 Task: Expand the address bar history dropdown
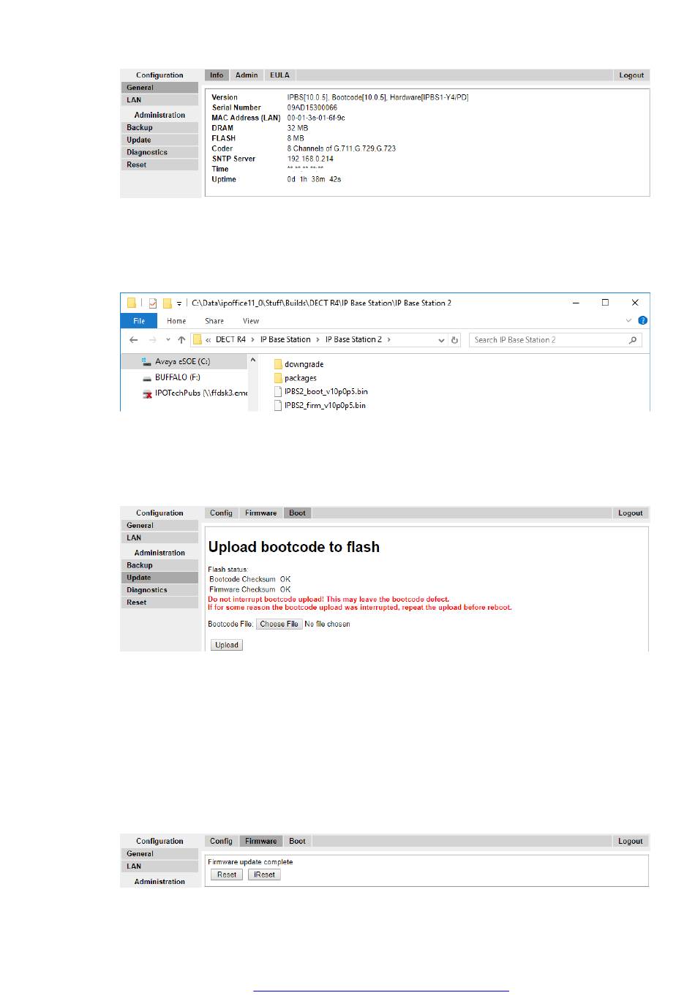(x=440, y=340)
